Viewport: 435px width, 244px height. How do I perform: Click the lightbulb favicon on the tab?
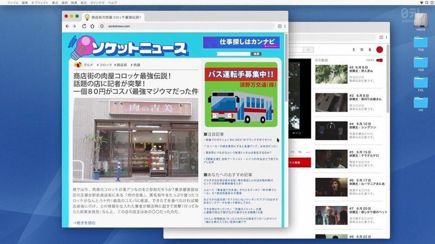87,17
